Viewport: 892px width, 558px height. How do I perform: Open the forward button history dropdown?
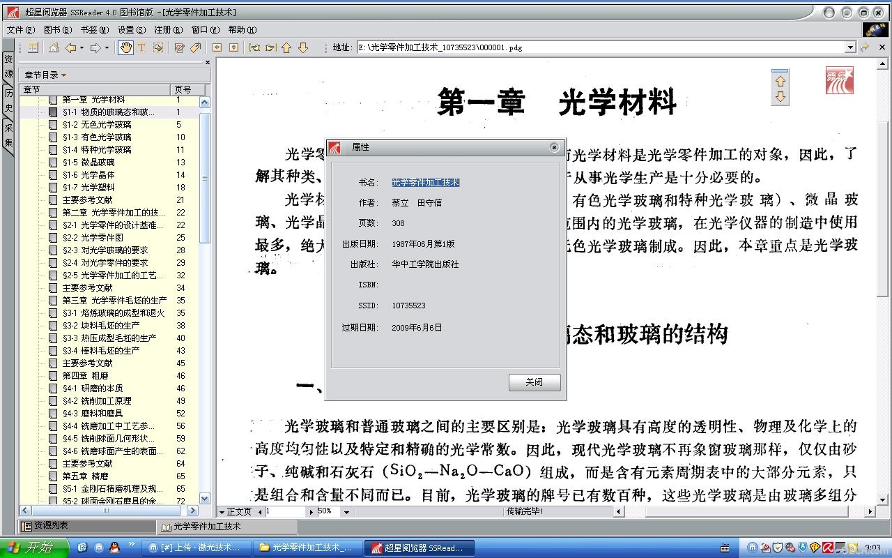[107, 47]
